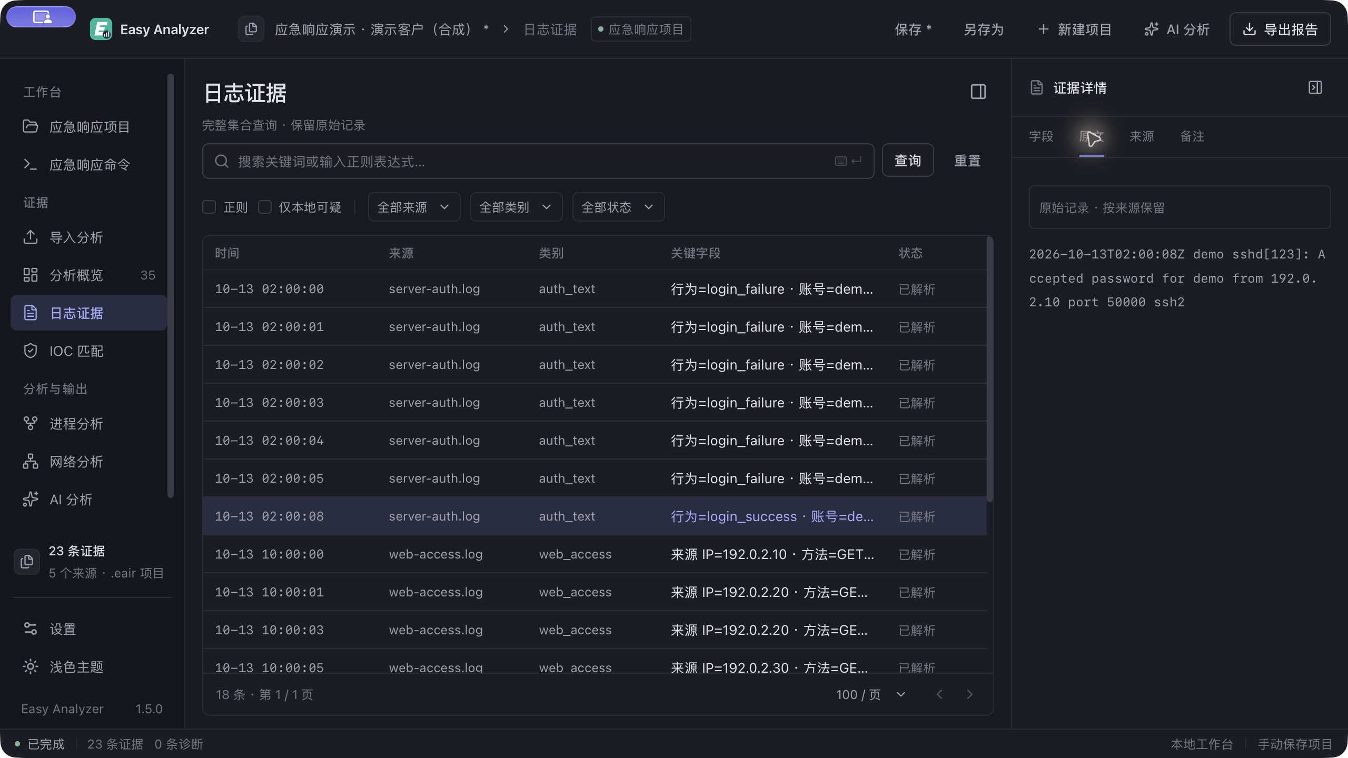Open the 100 / 页 page size dropdown
The width and height of the screenshot is (1348, 758).
point(871,694)
